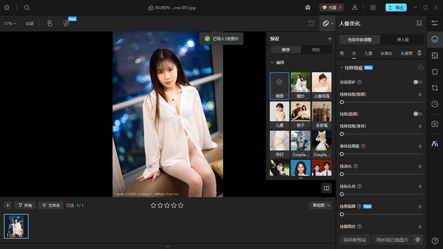Screen dimensions: 443x249
Task: Click the 导出 export button
Action: click(x=396, y=7)
